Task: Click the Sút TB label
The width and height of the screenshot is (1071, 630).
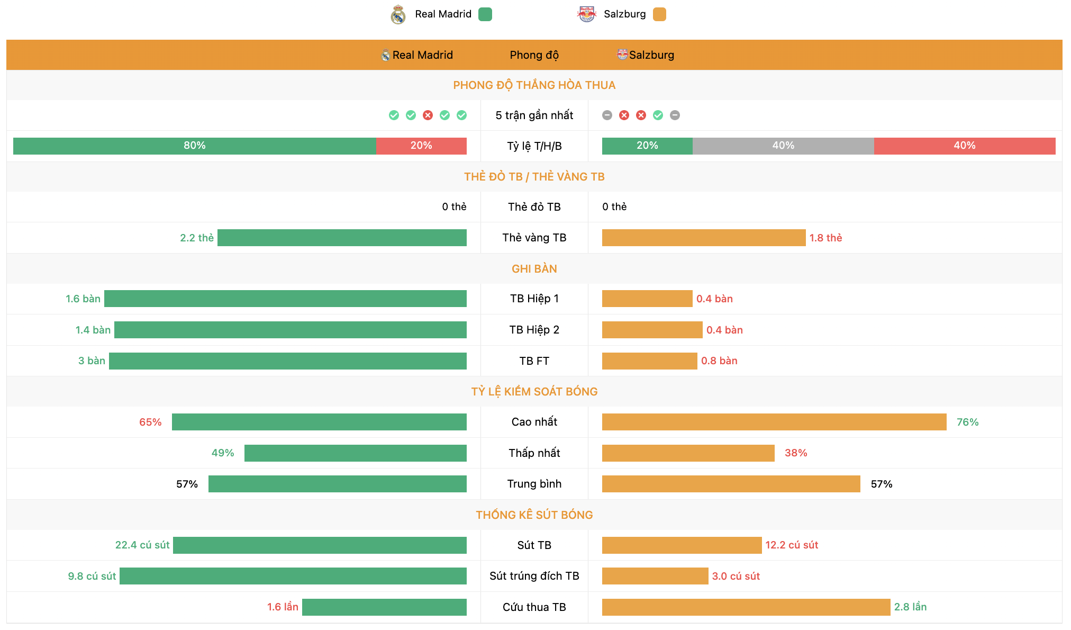Action: click(x=534, y=545)
